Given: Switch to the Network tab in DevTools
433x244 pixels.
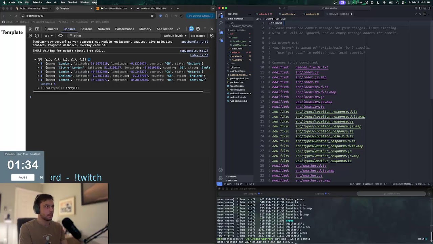Looking at the screenshot, I should click(104, 29).
